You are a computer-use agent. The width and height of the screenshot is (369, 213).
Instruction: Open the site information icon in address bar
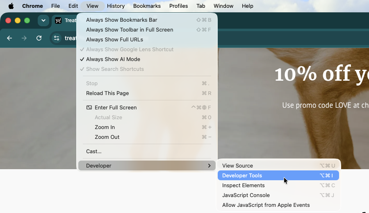[57, 38]
